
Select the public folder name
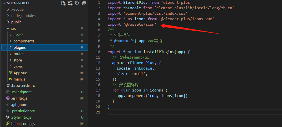point(16,22)
